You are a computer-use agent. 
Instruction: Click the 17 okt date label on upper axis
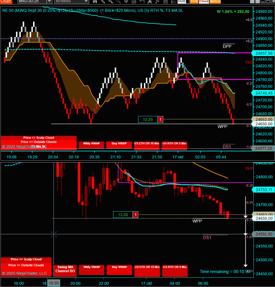(178, 157)
